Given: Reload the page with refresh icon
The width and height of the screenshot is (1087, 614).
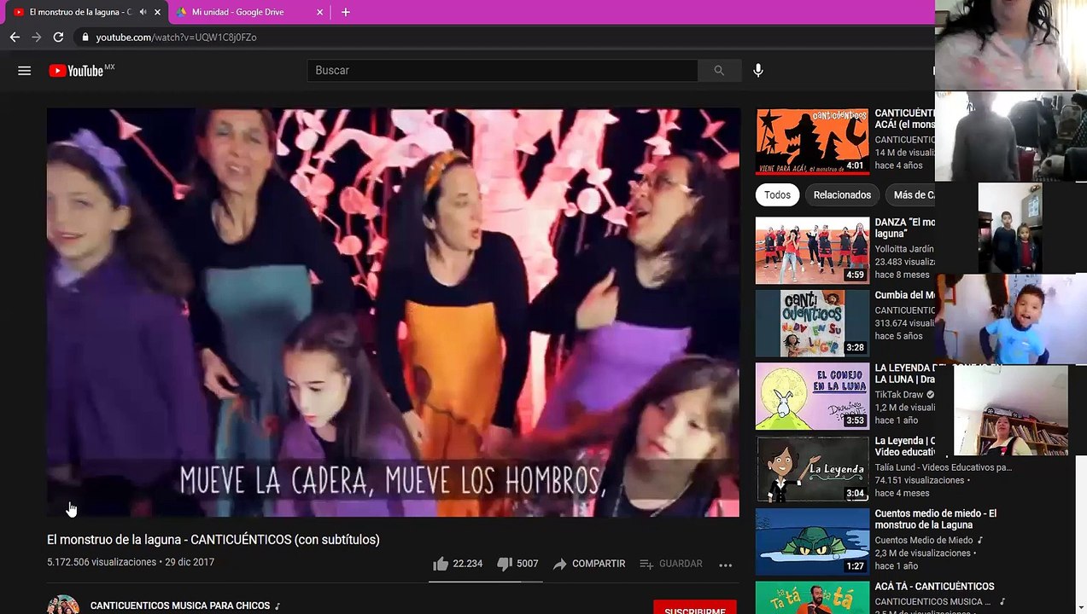Looking at the screenshot, I should point(58,38).
